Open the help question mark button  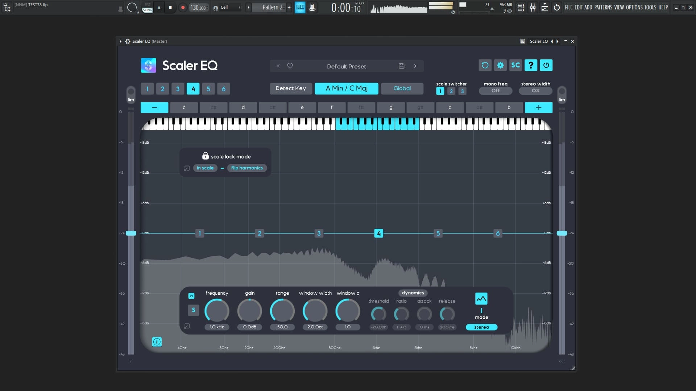(531, 65)
